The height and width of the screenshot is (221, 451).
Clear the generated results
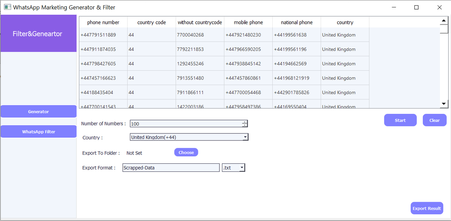click(x=434, y=120)
